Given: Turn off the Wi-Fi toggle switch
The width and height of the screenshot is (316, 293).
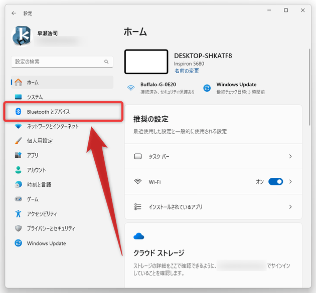Looking at the screenshot, I should pos(275,182).
